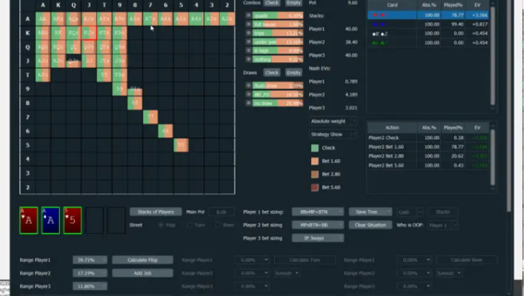Open the Strategy Show dropdown
This screenshot has width=525, height=296.
pyautogui.click(x=333, y=135)
